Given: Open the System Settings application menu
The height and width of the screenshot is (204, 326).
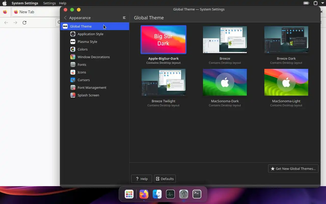Looking at the screenshot, I should (x=25, y=3).
